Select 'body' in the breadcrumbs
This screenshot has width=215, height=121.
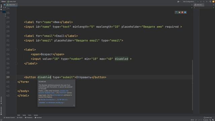tap(24, 115)
